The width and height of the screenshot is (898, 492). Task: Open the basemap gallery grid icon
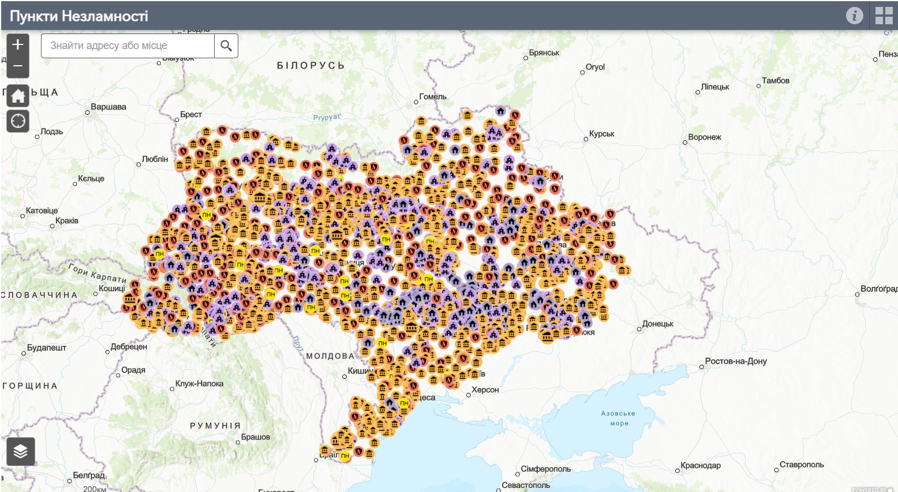tap(884, 16)
